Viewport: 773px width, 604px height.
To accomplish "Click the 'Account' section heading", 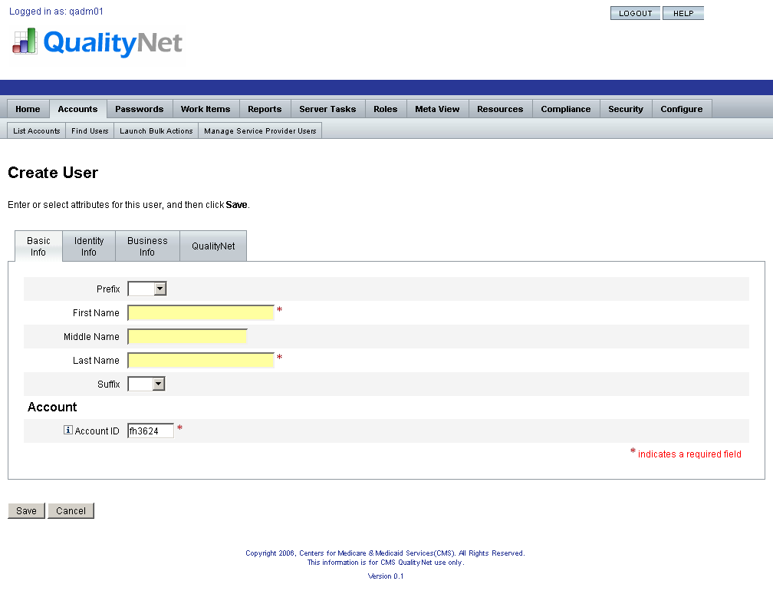I will tap(52, 407).
